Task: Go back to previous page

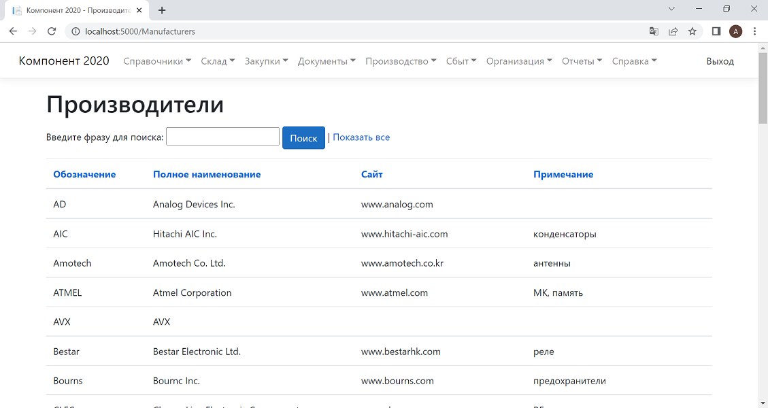Action: coord(13,31)
